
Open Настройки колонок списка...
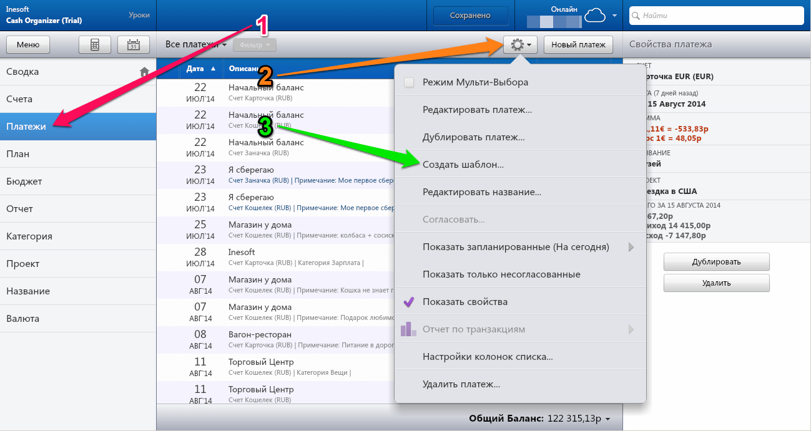521,357
